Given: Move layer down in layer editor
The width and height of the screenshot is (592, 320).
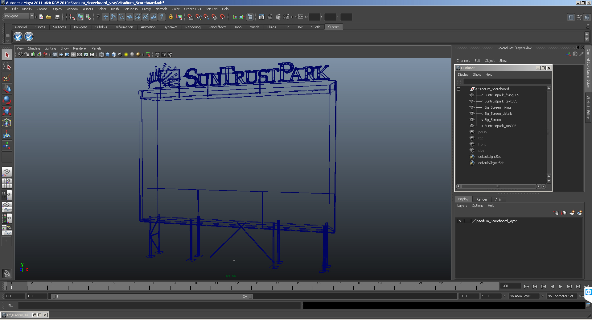Looking at the screenshot, I should coord(564,213).
